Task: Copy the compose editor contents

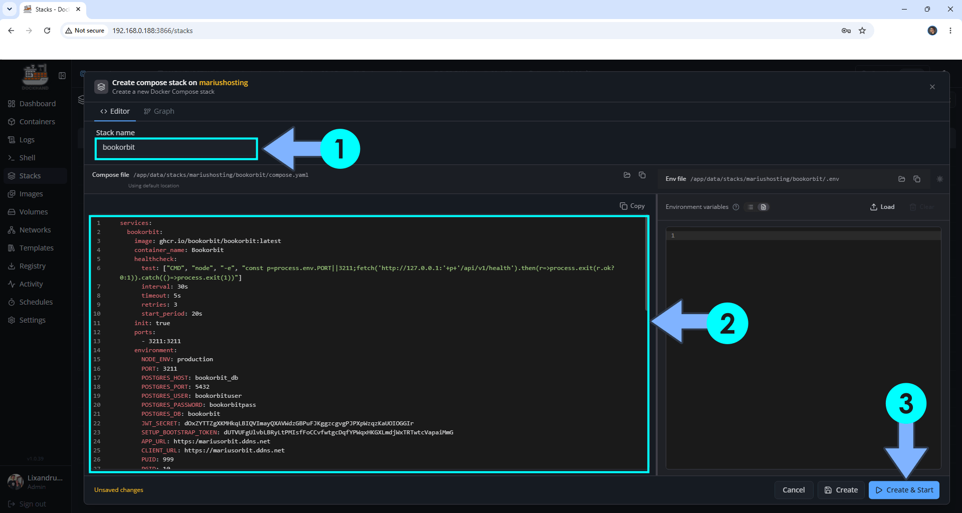Action: 632,206
